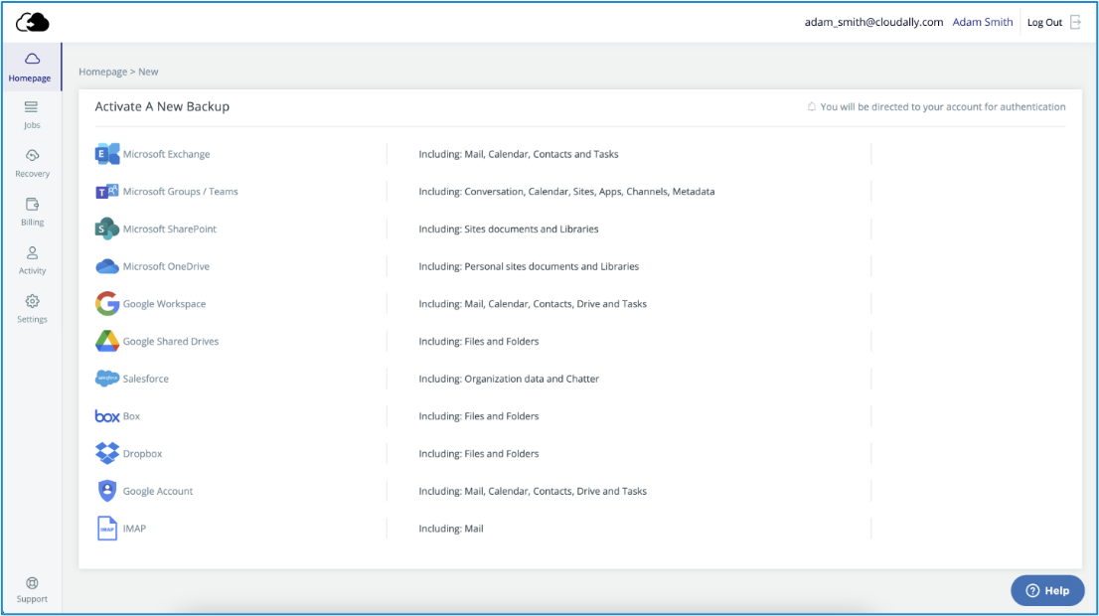Open the Jobs sidebar section

point(32,115)
